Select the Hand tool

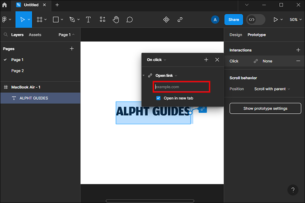pyautogui.click(x=116, y=20)
